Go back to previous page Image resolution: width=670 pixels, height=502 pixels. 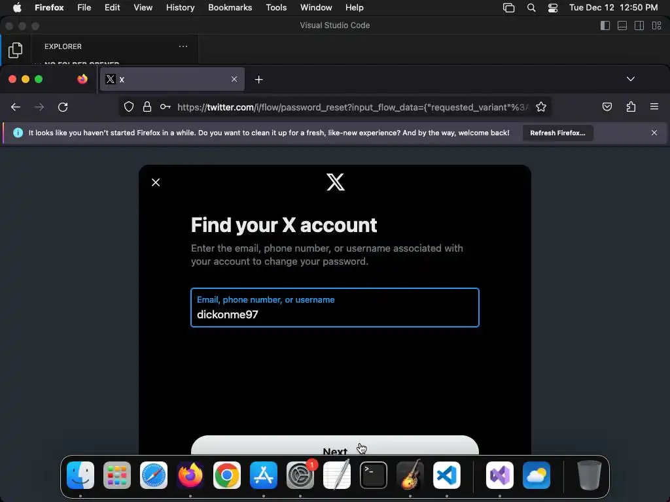[x=16, y=107]
